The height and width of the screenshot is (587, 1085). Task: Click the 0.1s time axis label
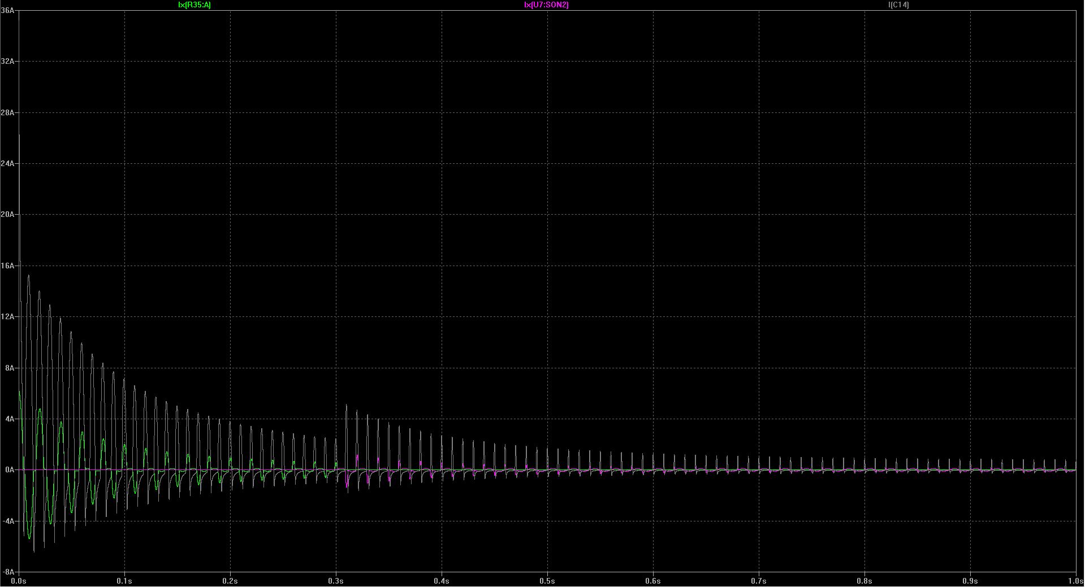coord(124,581)
